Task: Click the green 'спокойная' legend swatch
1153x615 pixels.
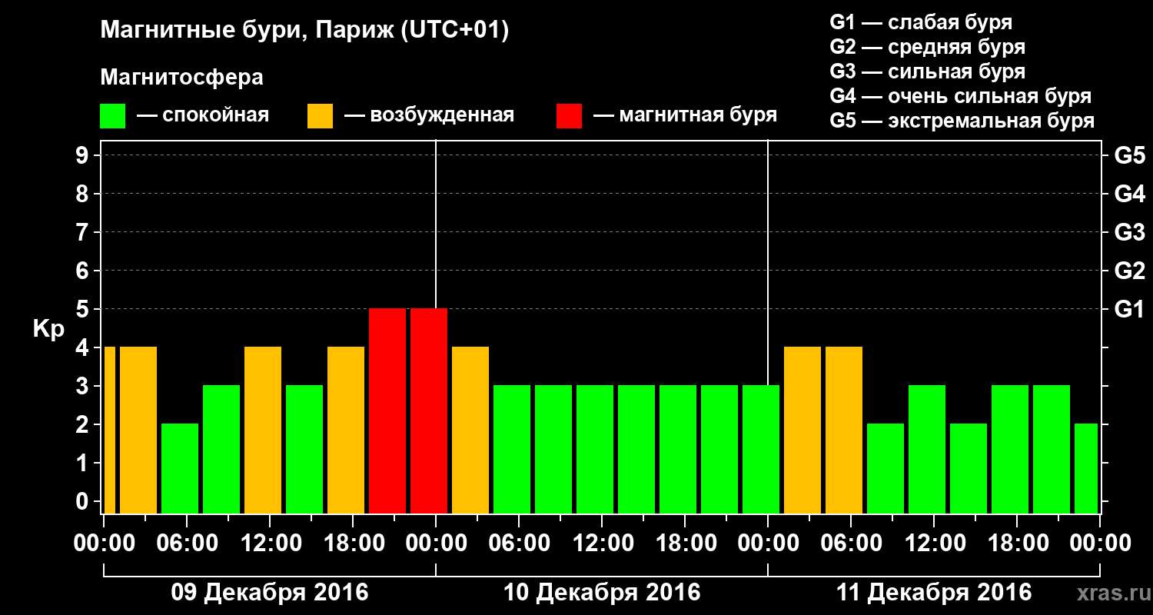Action: tap(113, 116)
